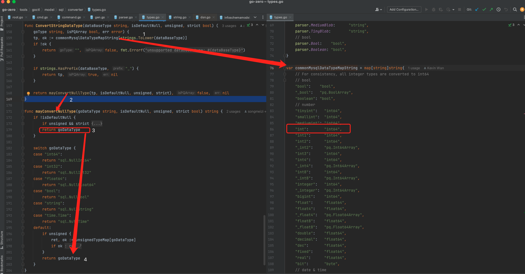
Task: Collapse the mayConvertNullType function at line 171
Action: point(23,111)
